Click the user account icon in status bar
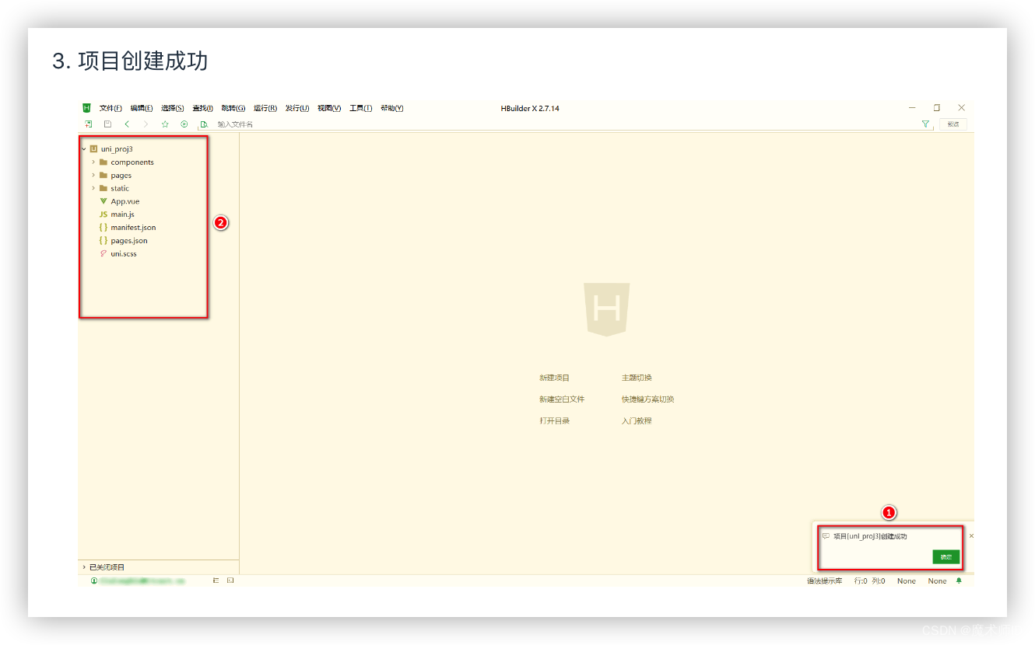Viewport: 1035px width, 645px height. pos(93,580)
